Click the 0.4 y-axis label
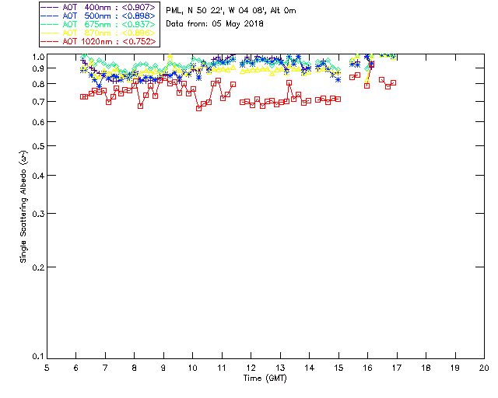Image resolution: width=498 pixels, height=398 pixels. pyautogui.click(x=38, y=176)
